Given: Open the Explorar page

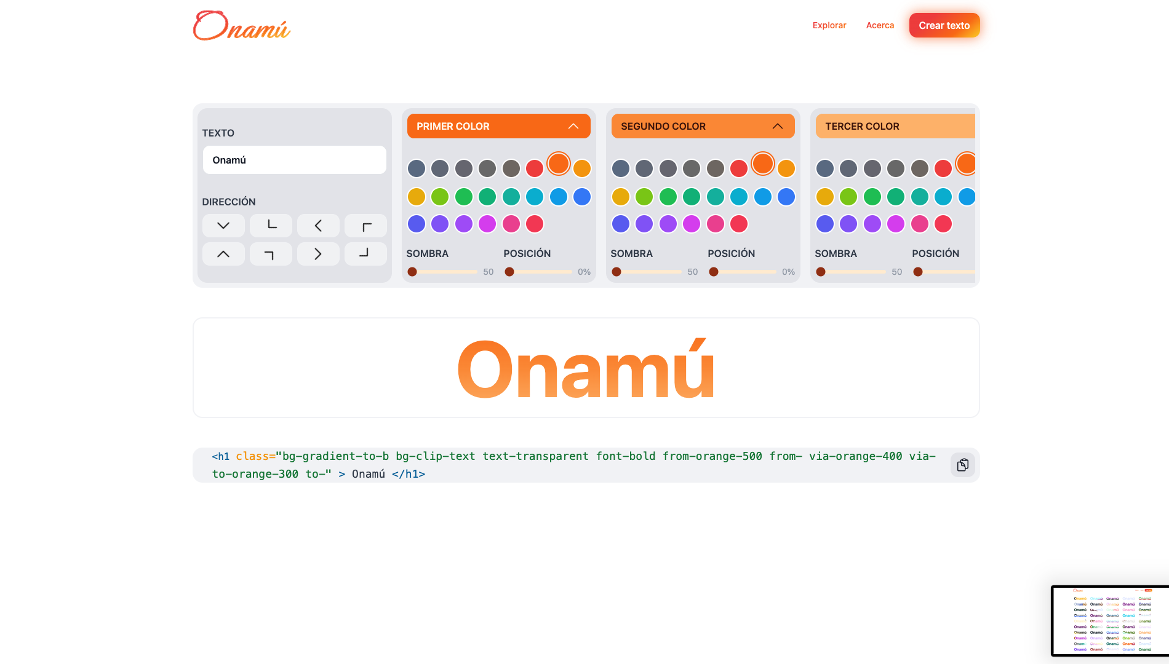Looking at the screenshot, I should [829, 25].
